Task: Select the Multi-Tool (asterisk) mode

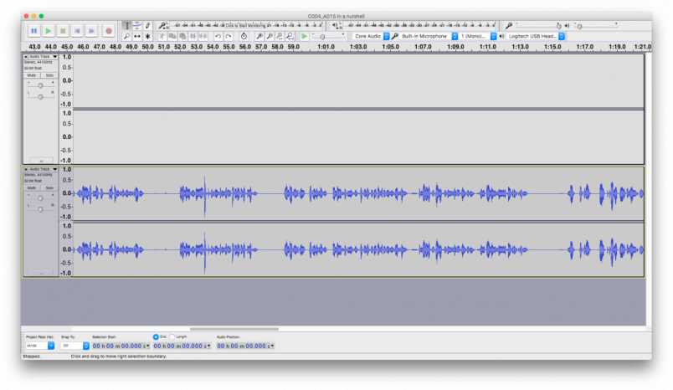Action: click(147, 37)
